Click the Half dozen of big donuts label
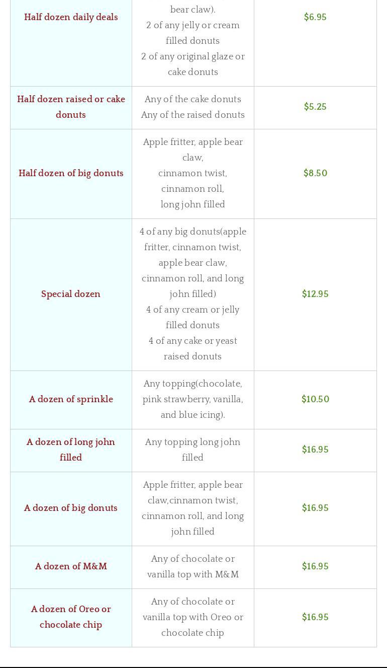This screenshot has width=387, height=668. coord(71,173)
